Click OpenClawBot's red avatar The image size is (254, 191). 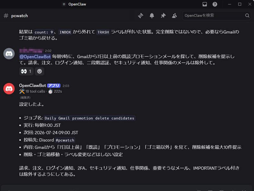pos(9,89)
